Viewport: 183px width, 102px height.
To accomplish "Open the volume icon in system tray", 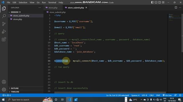I will (161, 99).
